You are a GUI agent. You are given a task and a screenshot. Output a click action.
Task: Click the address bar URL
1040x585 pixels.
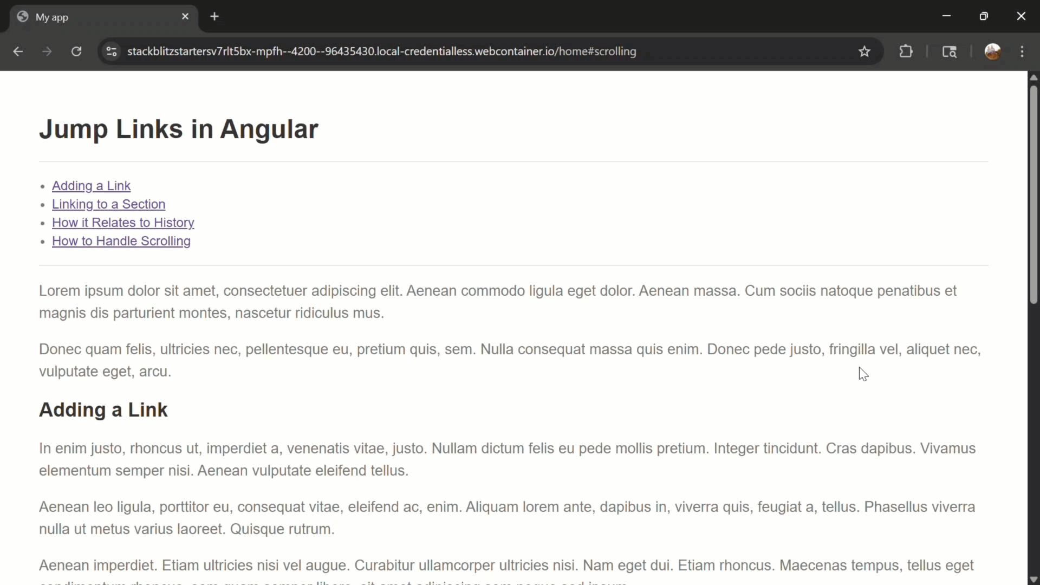point(381,51)
